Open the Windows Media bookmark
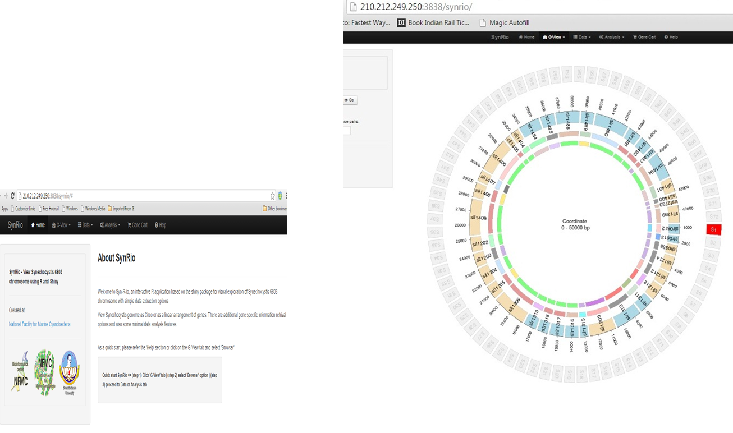Viewport: 733px width, 433px height. (93, 209)
